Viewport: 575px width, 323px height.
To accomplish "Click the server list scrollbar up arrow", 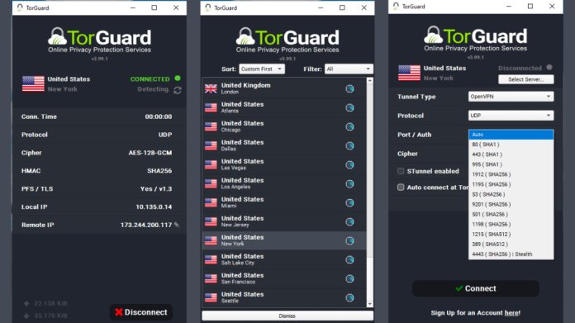I will coord(369,81).
